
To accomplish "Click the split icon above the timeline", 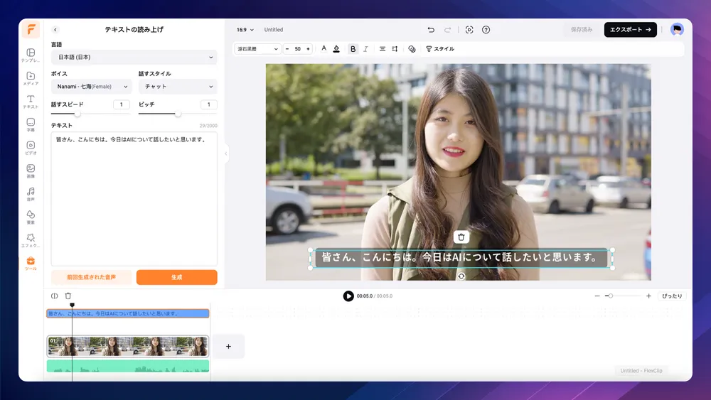I will (x=55, y=296).
